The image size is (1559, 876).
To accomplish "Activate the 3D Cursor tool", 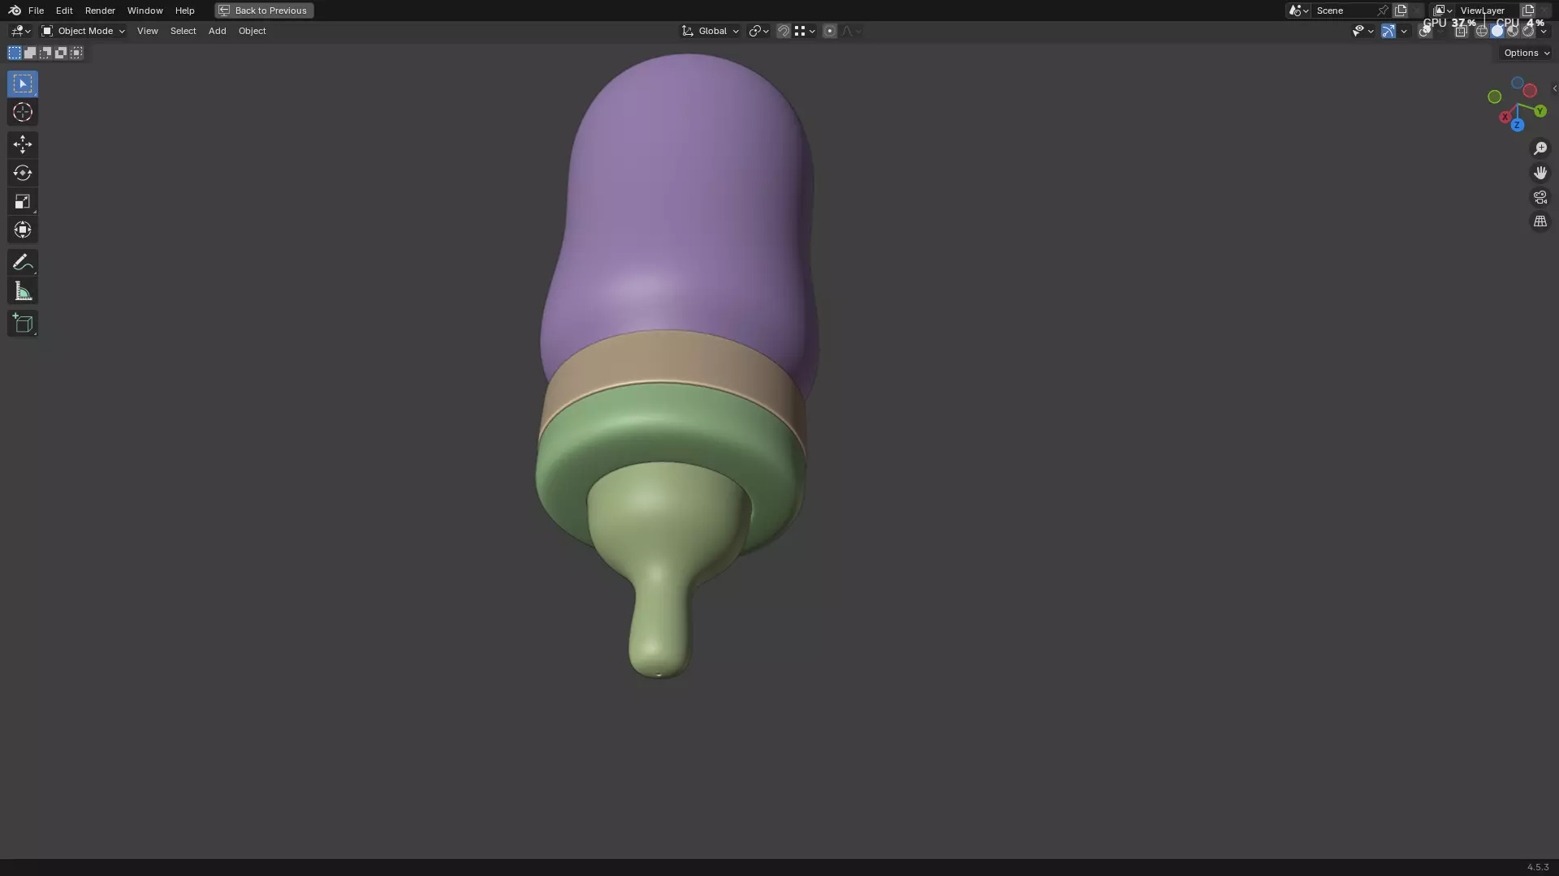I will tap(23, 112).
